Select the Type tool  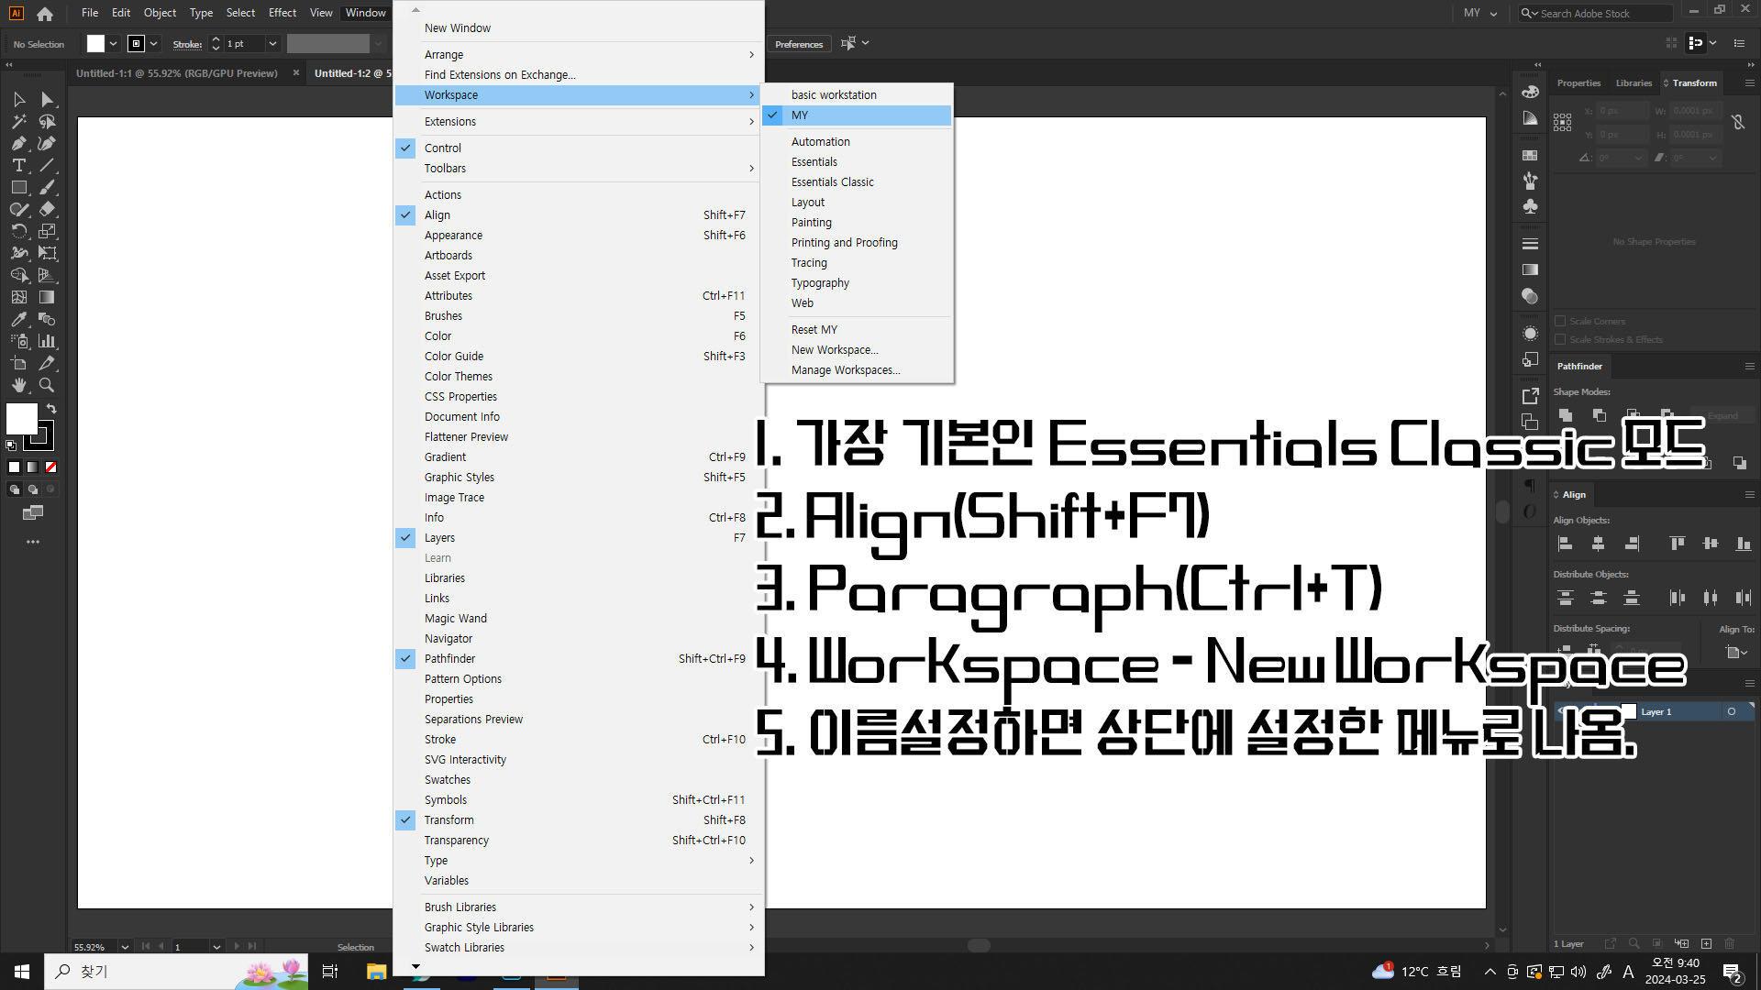click(x=18, y=165)
